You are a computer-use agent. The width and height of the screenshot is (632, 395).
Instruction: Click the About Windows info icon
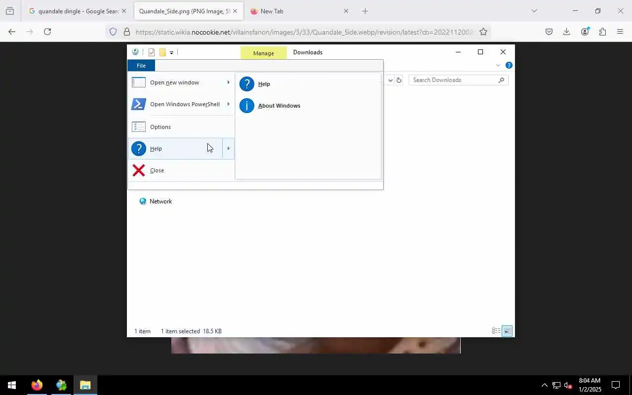247,106
